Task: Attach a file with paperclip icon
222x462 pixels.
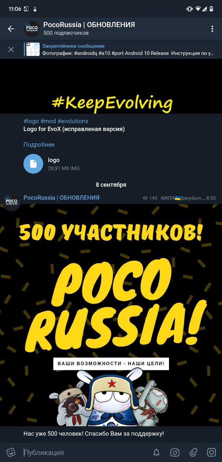Action: tap(193, 452)
